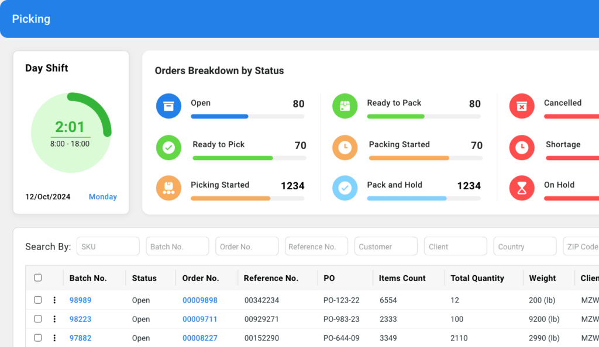Screen dimensions: 599x347
Task: Open the three-dot menu for batch 98989
Action: point(54,300)
